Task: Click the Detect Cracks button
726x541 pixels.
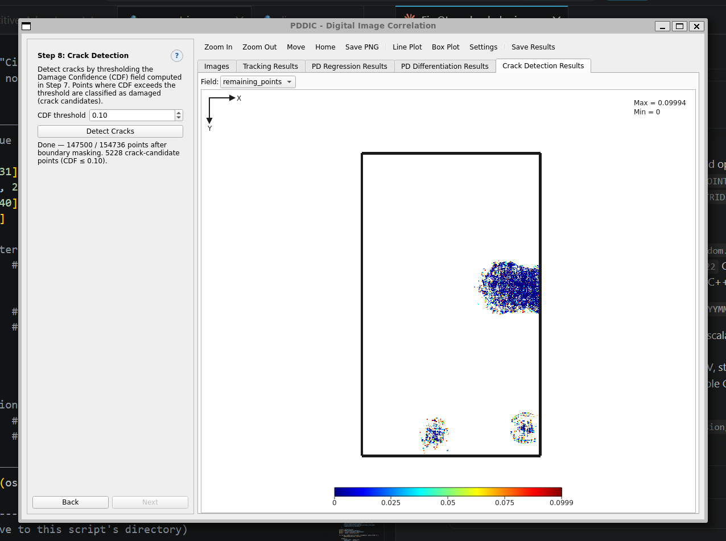Action: (x=110, y=131)
